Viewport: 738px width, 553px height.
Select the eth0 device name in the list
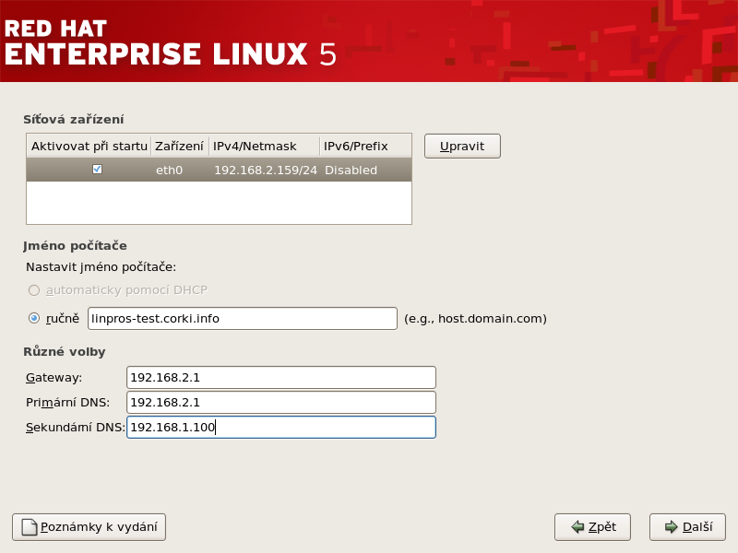pyautogui.click(x=169, y=170)
